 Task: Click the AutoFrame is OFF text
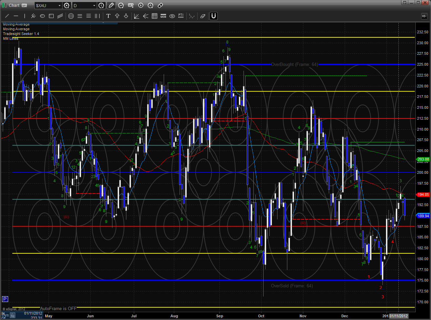pyautogui.click(x=58, y=308)
